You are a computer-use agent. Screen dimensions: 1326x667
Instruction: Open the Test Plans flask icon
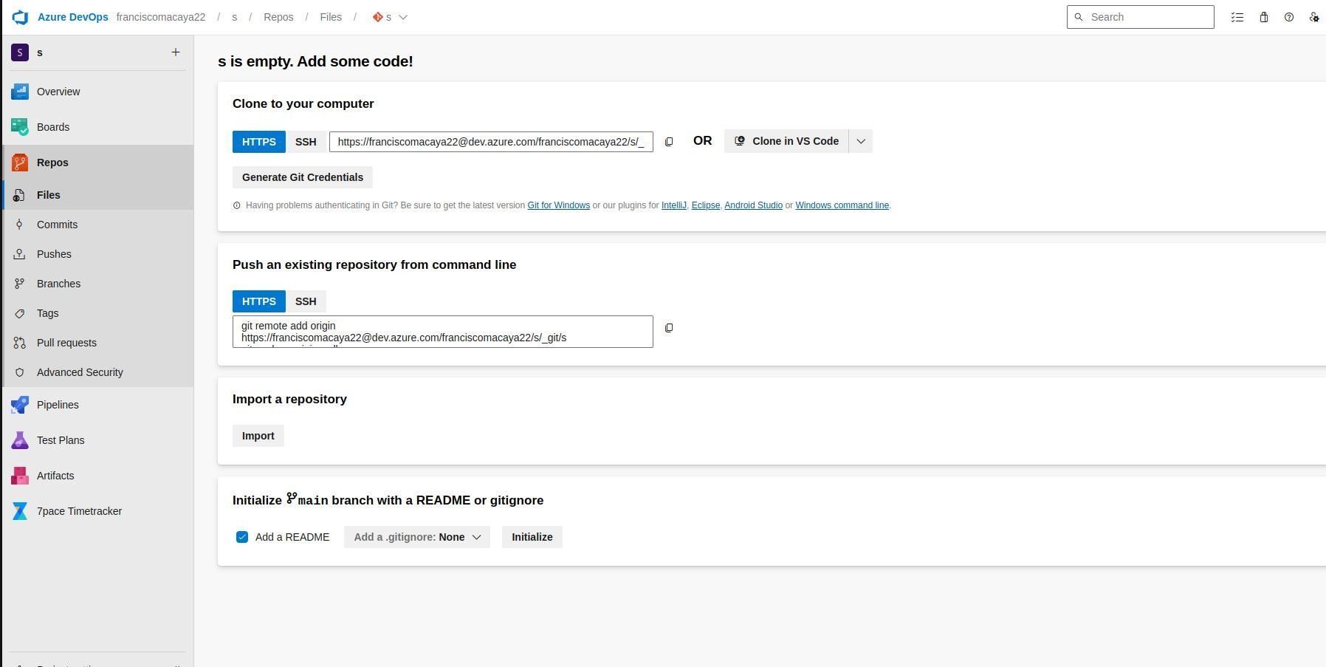tap(20, 440)
